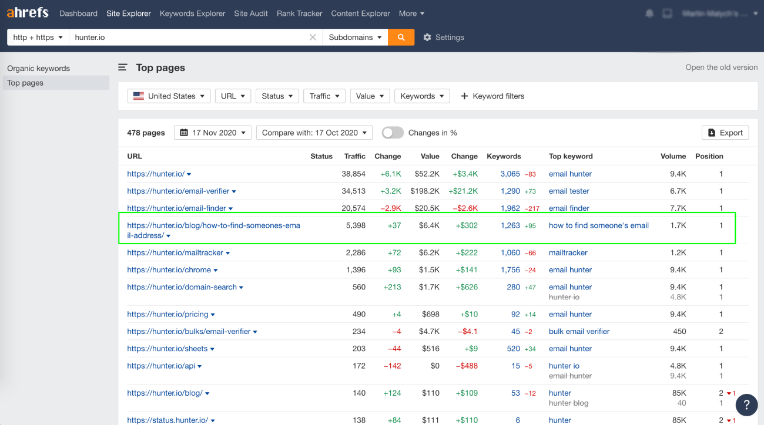Image resolution: width=764 pixels, height=425 pixels.
Task: Open the hunter.io/sheets URL link
Action: (x=167, y=348)
